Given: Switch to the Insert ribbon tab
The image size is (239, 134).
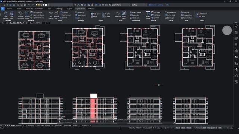Looking at the screenshot, I should click(x=19, y=9).
